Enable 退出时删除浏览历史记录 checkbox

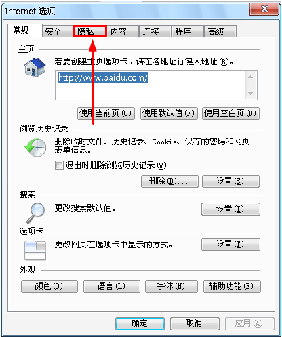59,165
